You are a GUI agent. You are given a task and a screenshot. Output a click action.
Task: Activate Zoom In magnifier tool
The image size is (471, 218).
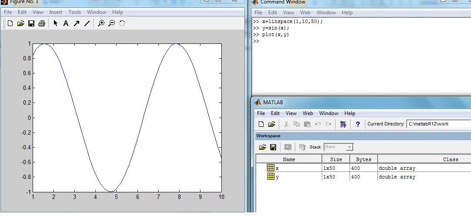(x=101, y=23)
